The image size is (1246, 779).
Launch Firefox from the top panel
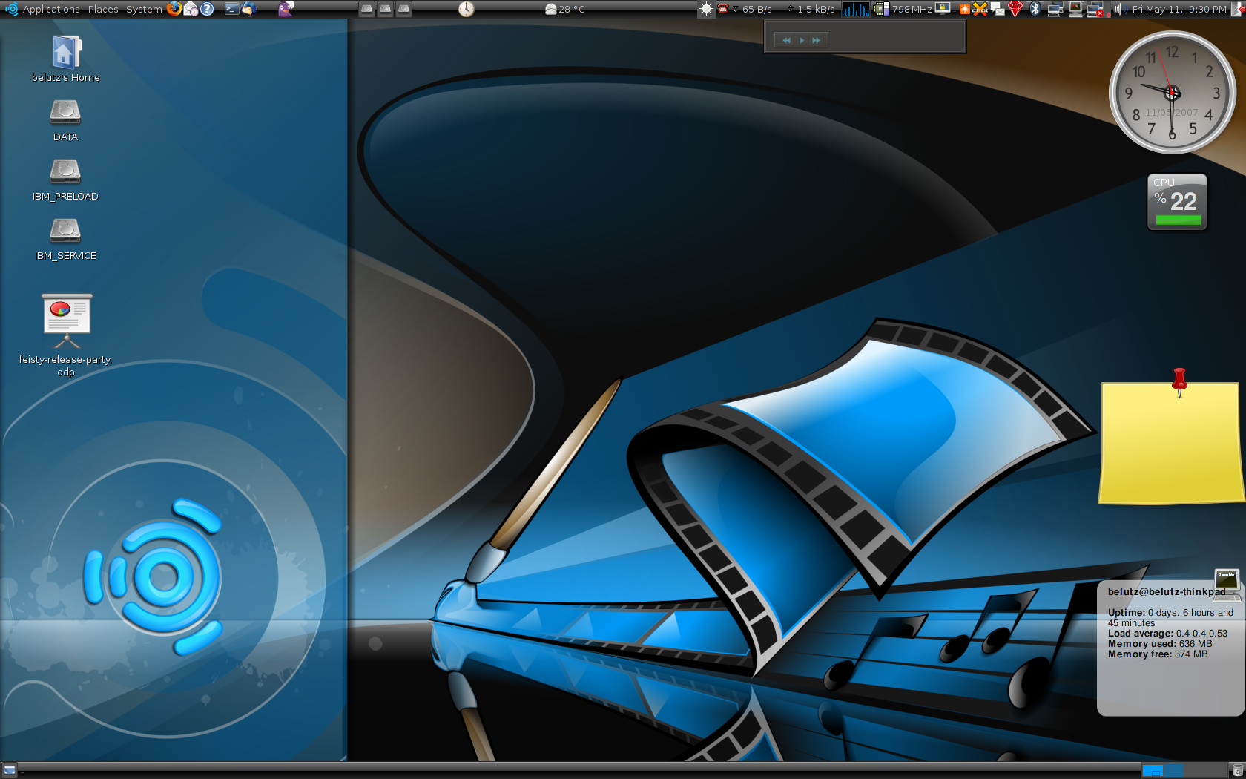click(x=173, y=9)
